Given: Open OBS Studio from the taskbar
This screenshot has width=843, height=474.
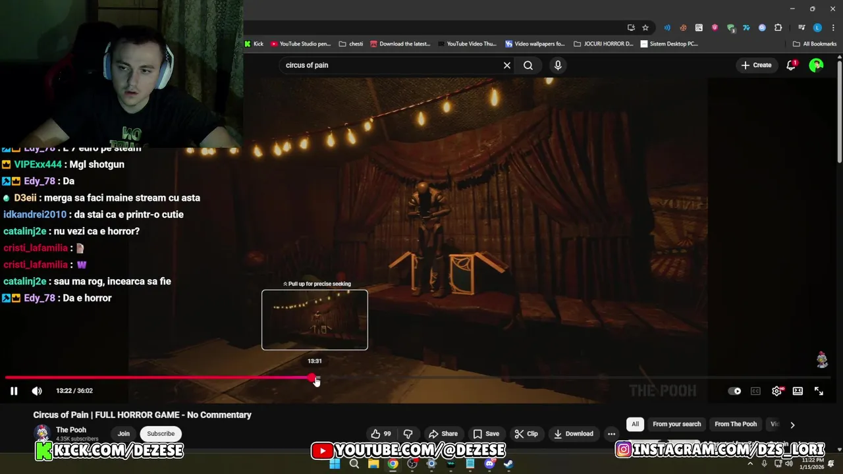Looking at the screenshot, I should 412,464.
